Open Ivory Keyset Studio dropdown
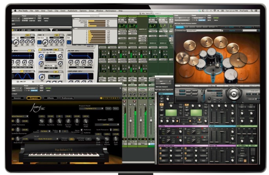Viewport: 269px width, 175px height. point(46,139)
